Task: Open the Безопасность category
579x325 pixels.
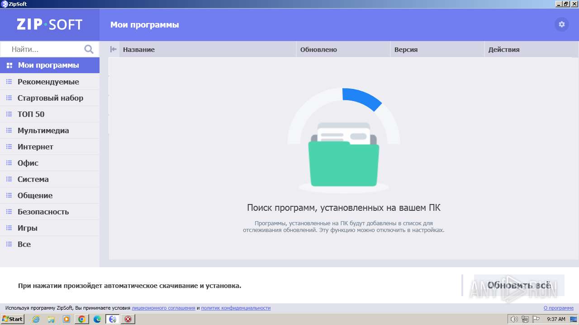Action: click(50, 212)
